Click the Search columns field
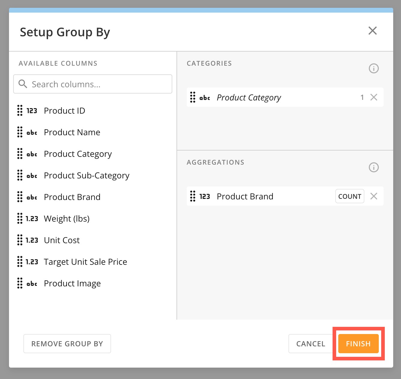The width and height of the screenshot is (401, 379). (99, 84)
